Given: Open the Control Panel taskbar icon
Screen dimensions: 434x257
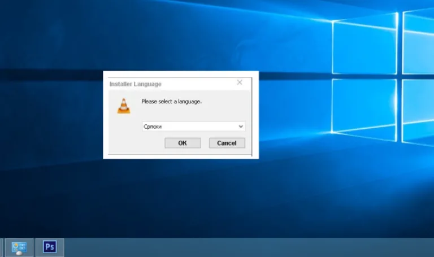Looking at the screenshot, I should pyautogui.click(x=19, y=247).
